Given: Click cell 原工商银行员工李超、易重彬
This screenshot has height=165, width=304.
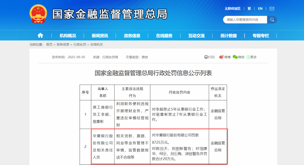Looking at the screenshot, I should point(103,114).
